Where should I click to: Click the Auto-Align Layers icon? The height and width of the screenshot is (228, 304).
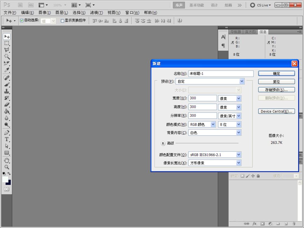180,21
